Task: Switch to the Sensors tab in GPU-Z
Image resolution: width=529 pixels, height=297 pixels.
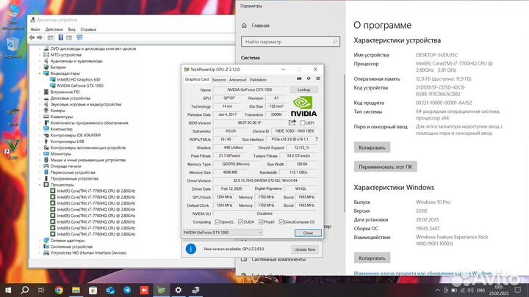Action: coord(219,80)
